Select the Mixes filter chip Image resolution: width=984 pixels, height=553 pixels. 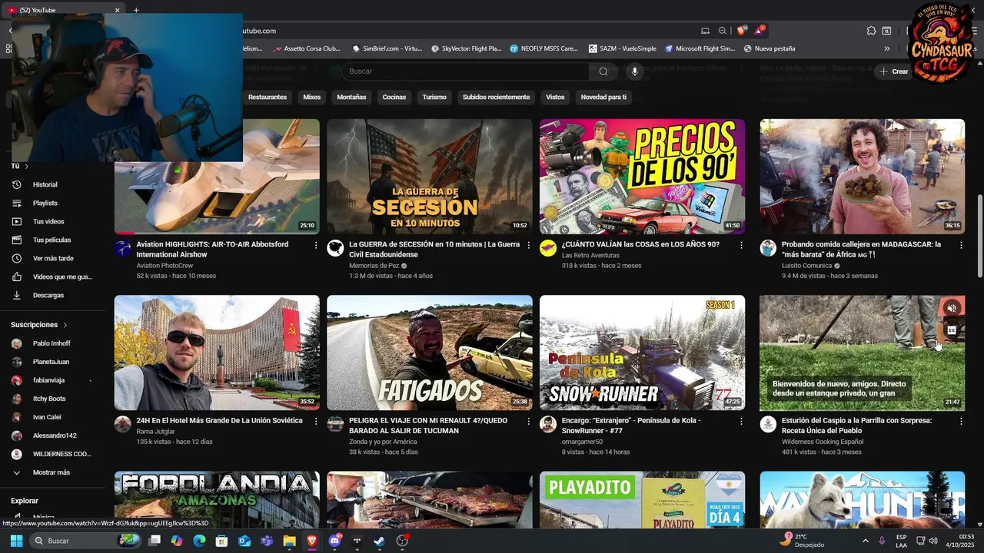[311, 98]
